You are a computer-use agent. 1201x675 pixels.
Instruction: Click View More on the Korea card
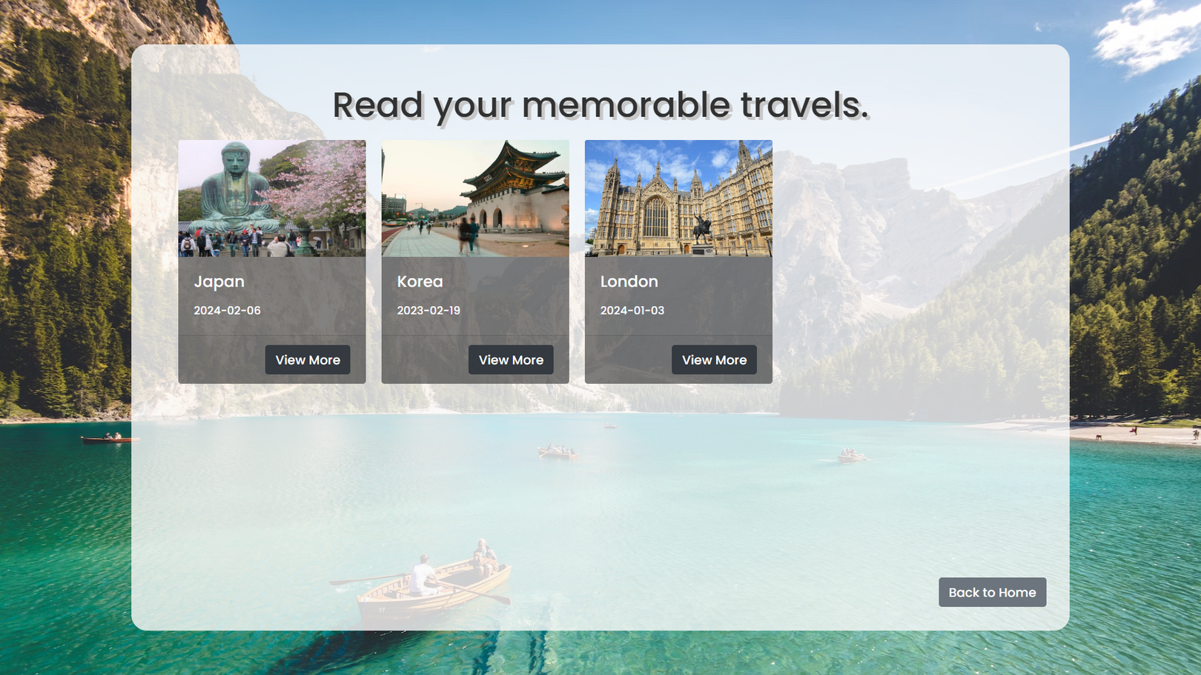click(x=511, y=360)
